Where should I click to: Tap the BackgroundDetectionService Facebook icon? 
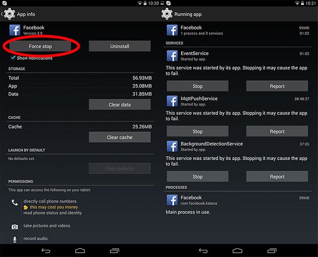[172, 146]
